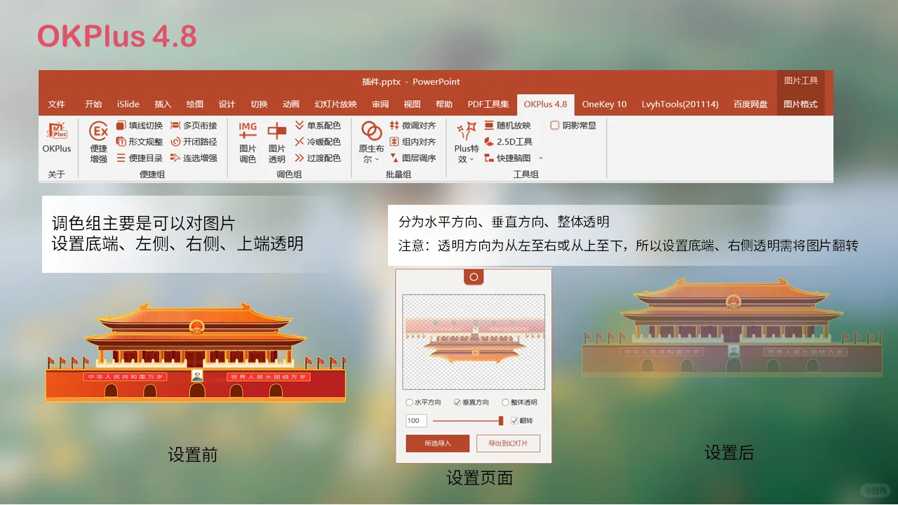Image resolution: width=898 pixels, height=505 pixels.
Task: Select the 垂直方向 radio option
Action: click(471, 403)
